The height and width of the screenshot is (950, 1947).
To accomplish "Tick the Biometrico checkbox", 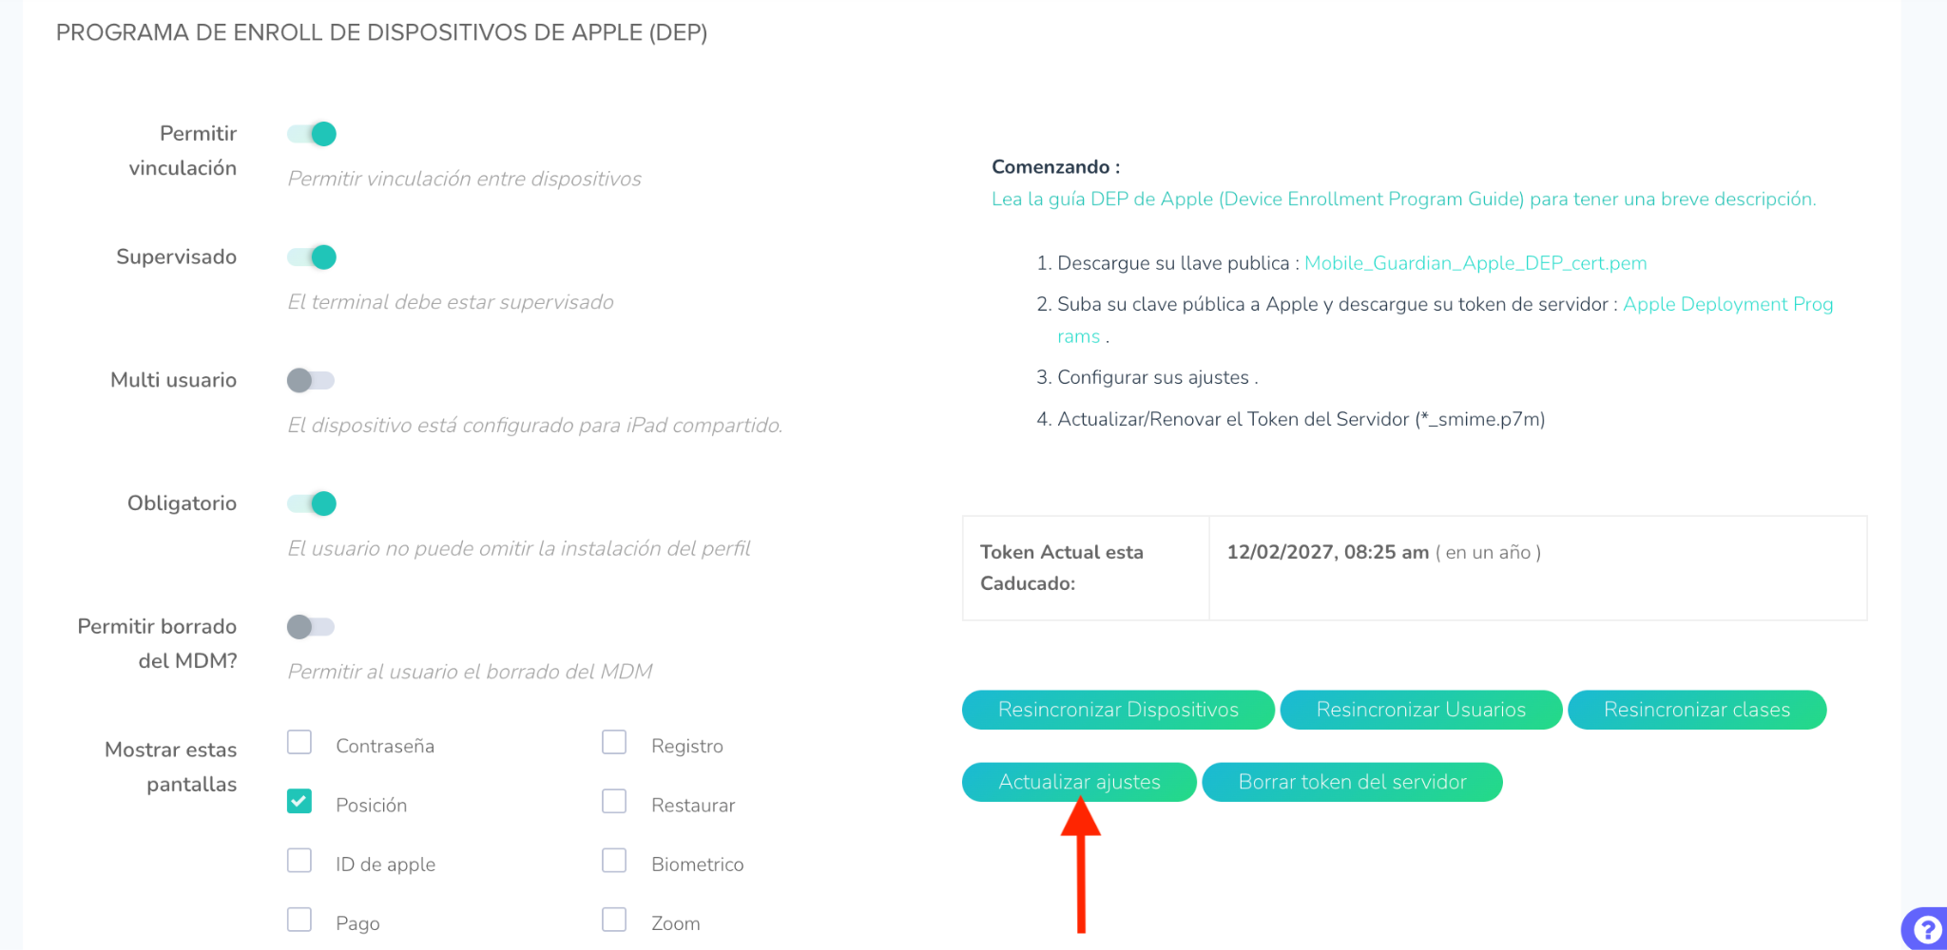I will point(614,861).
